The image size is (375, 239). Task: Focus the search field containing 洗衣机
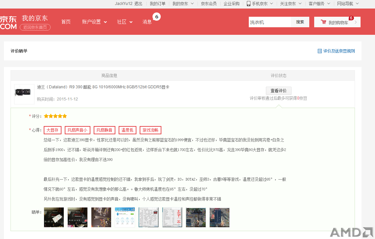(x=270, y=22)
